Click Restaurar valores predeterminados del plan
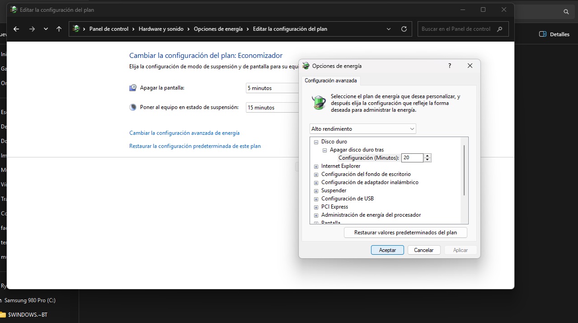The width and height of the screenshot is (578, 323). (405, 233)
